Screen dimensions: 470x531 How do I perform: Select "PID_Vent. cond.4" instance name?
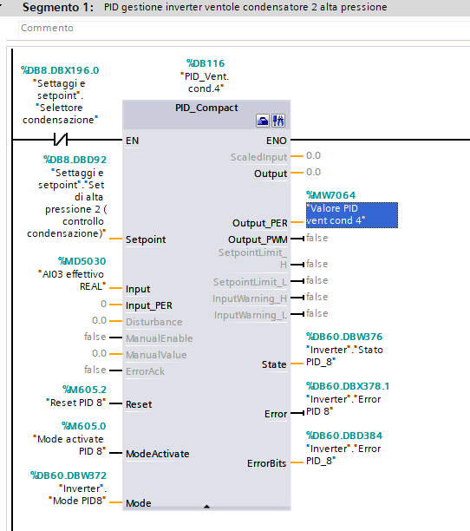pos(205,82)
